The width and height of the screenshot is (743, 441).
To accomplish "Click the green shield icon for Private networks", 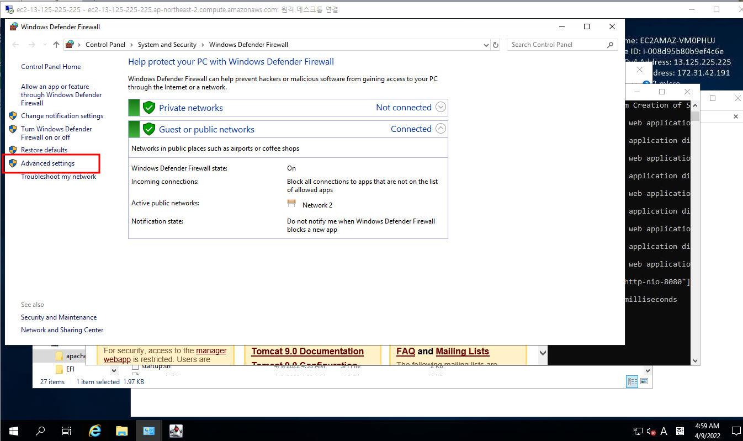I will click(148, 108).
